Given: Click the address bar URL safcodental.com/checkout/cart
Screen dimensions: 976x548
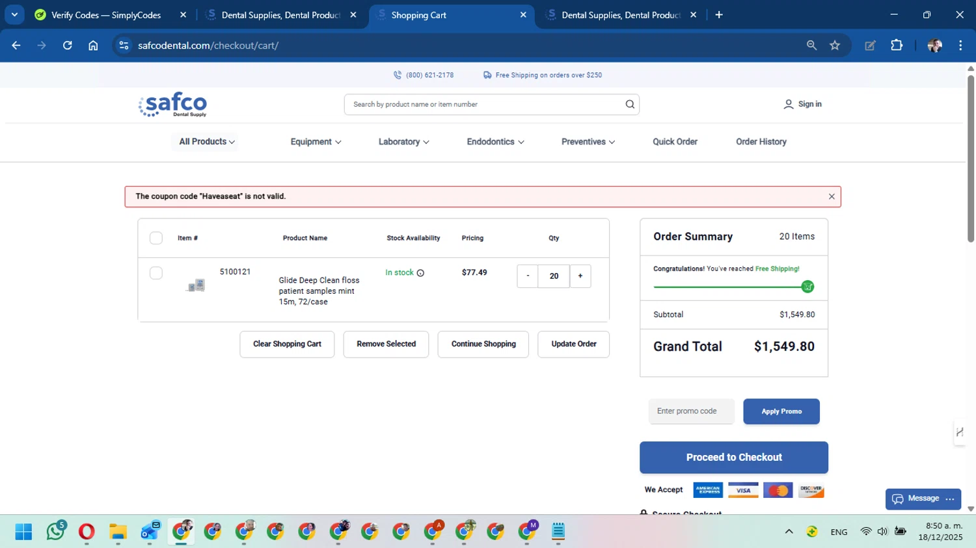Looking at the screenshot, I should point(208,45).
